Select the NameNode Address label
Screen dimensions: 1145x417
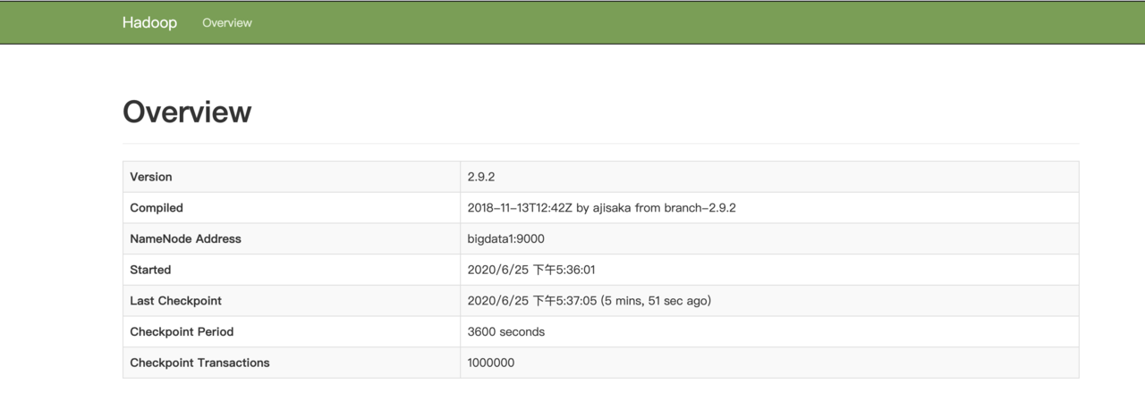tap(185, 239)
